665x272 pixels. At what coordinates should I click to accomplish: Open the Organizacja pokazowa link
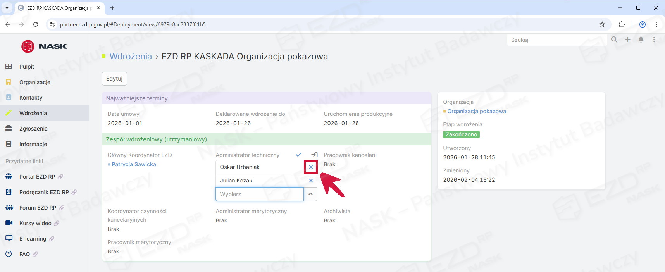tap(476, 111)
